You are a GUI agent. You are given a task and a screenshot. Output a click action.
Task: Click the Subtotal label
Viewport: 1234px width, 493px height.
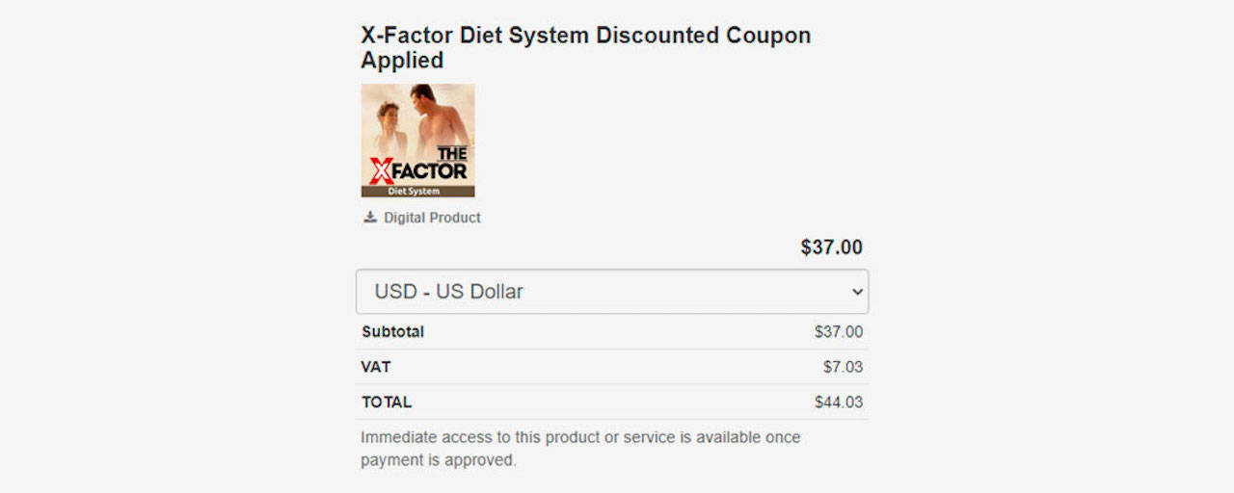pos(392,332)
